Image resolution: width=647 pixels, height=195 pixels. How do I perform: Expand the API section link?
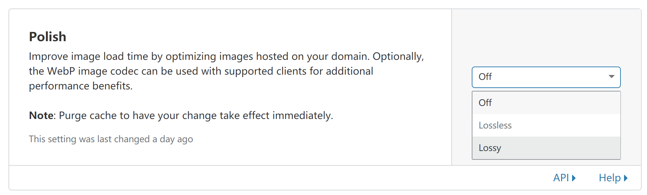click(x=564, y=178)
